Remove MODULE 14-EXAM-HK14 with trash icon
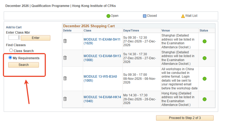The height and width of the screenshot is (123, 244). pos(65,99)
